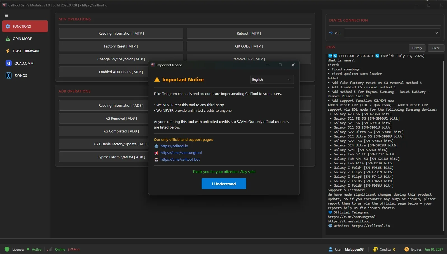Click the Exynos chip icon
Image resolution: width=447 pixels, height=254 pixels.
tap(9, 75)
